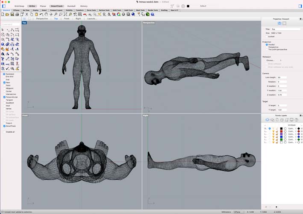Viewport: 303px width, 214px height.
Task: Open the help panel icon in Panels
Action: [x=297, y=120]
